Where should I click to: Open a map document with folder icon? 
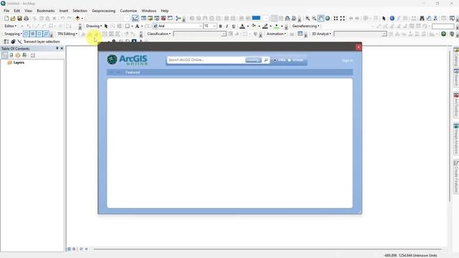pyautogui.click(x=13, y=19)
